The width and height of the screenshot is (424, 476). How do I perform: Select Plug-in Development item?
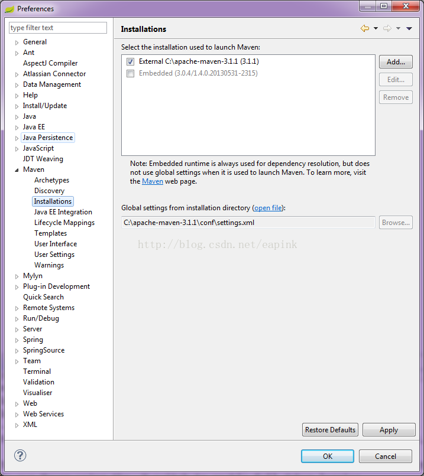tap(57, 286)
